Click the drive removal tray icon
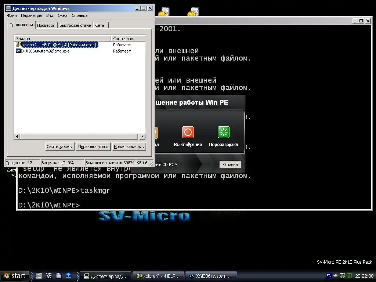376x282 pixels. click(336, 276)
